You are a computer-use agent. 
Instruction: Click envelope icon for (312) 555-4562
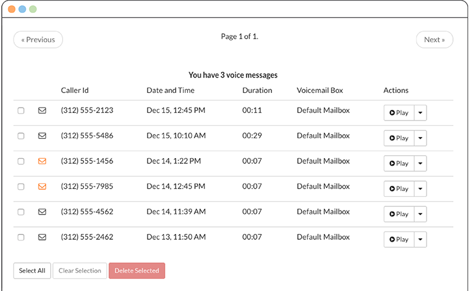pyautogui.click(x=42, y=212)
